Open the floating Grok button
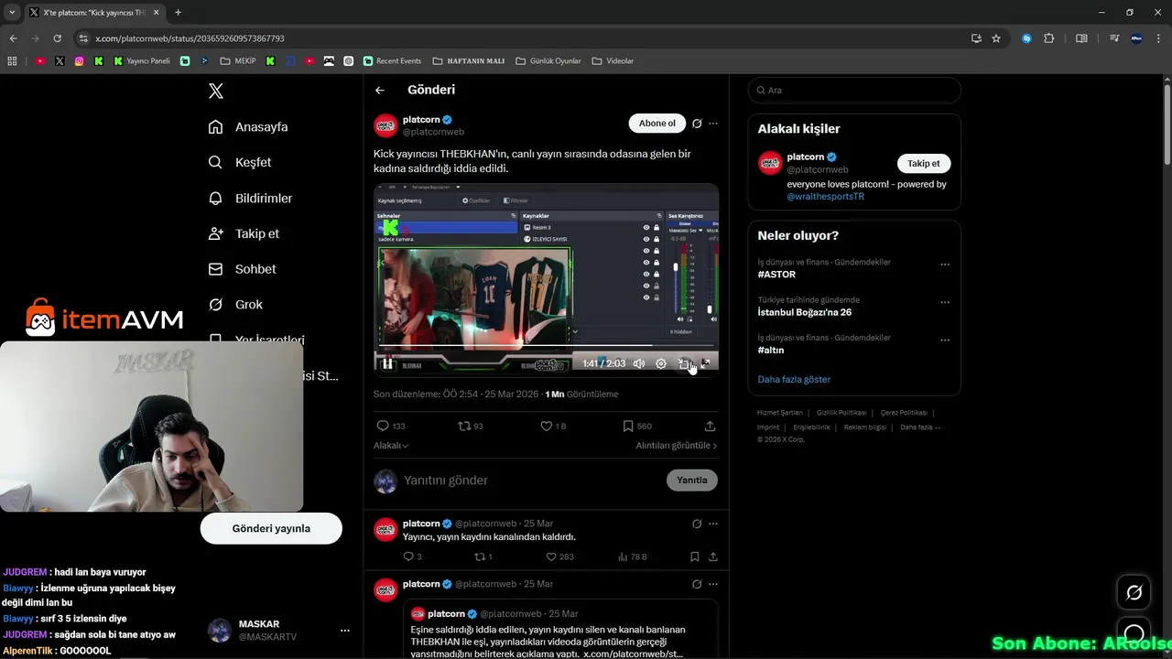This screenshot has width=1172, height=659. pyautogui.click(x=1134, y=593)
